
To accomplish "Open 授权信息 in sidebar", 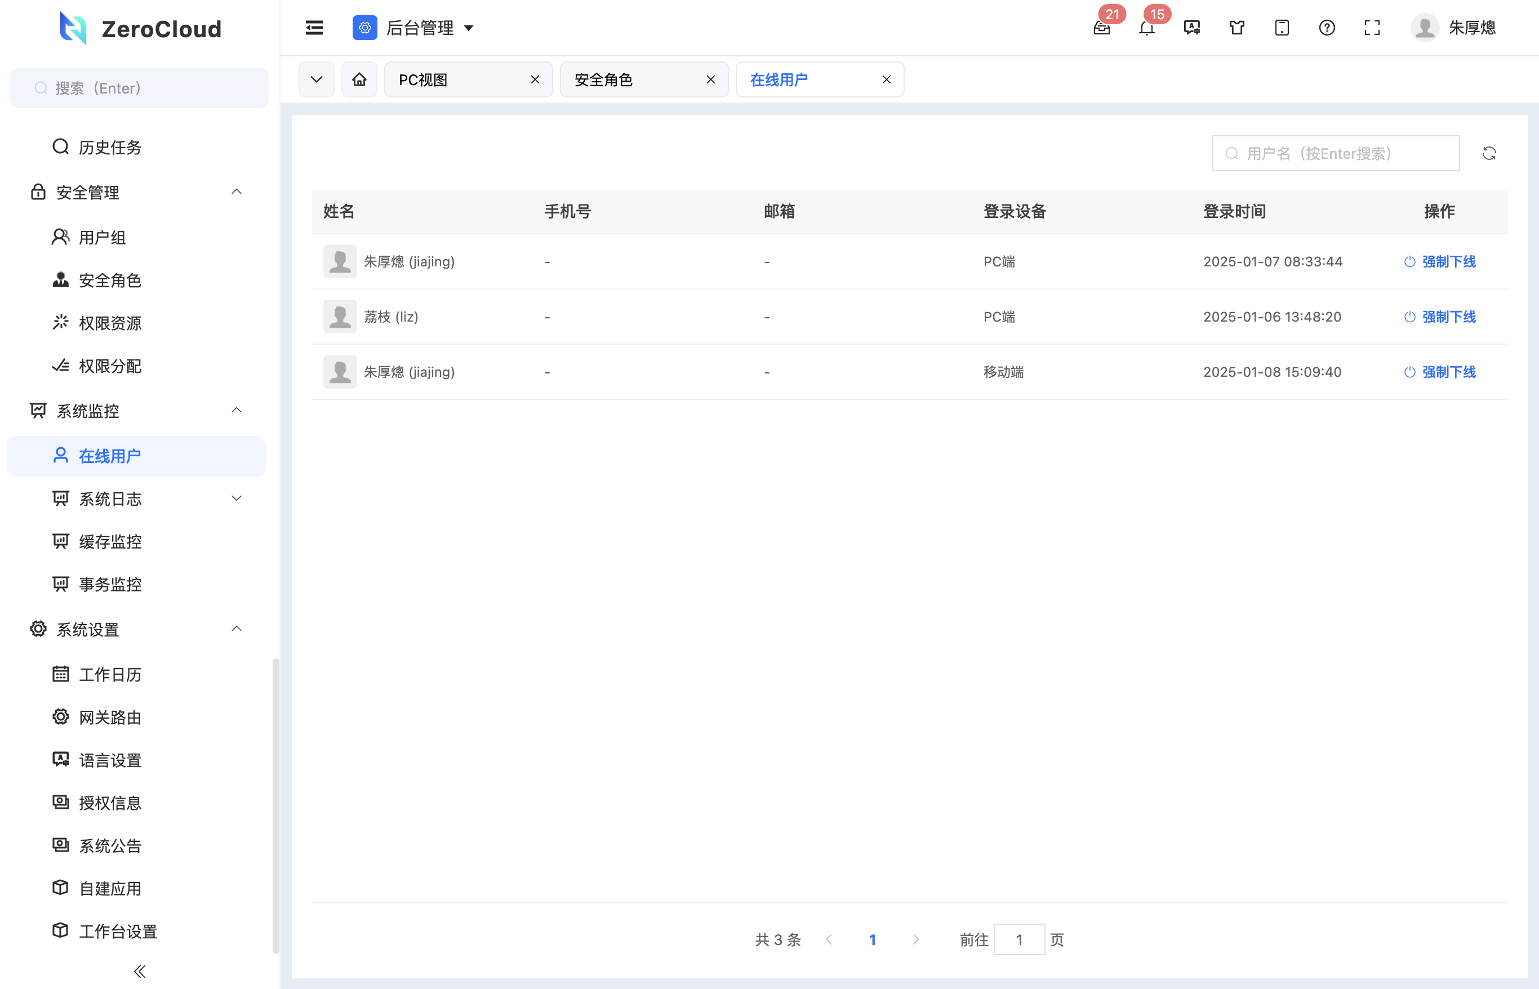I will point(136,803).
